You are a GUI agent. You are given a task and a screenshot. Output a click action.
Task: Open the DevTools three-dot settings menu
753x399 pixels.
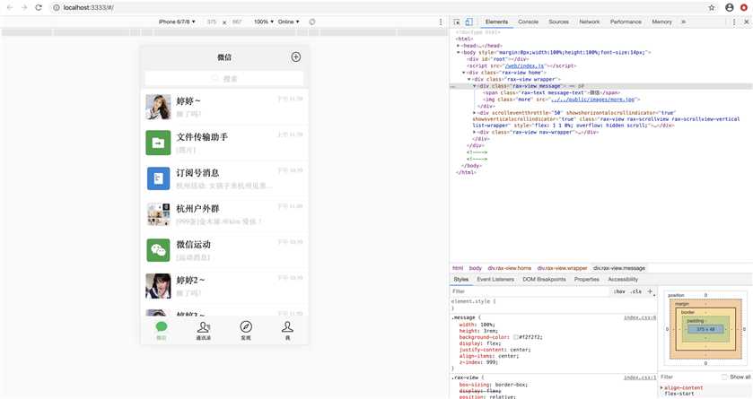[x=734, y=22]
